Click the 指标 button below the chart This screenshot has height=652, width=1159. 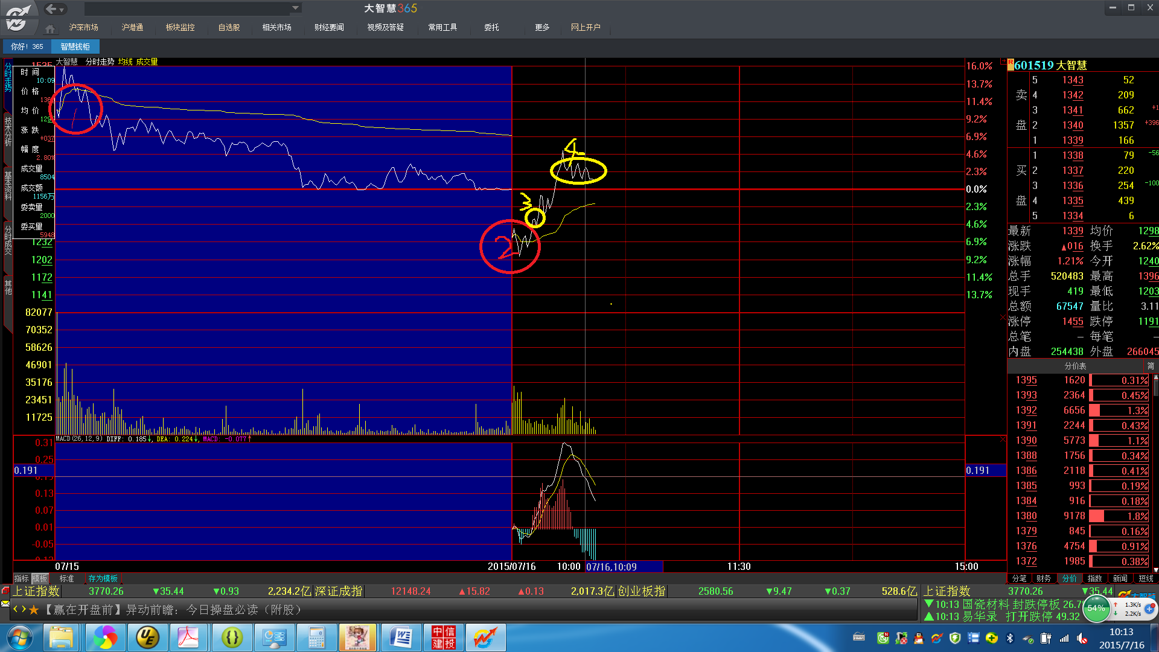point(22,578)
